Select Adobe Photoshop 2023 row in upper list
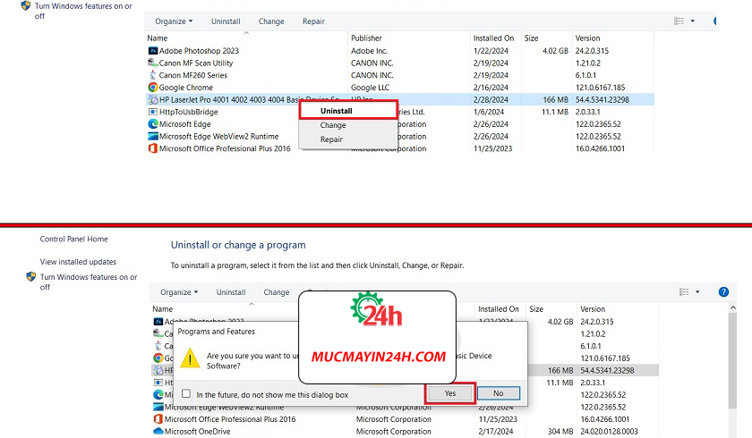The height and width of the screenshot is (438, 752). coord(399,51)
